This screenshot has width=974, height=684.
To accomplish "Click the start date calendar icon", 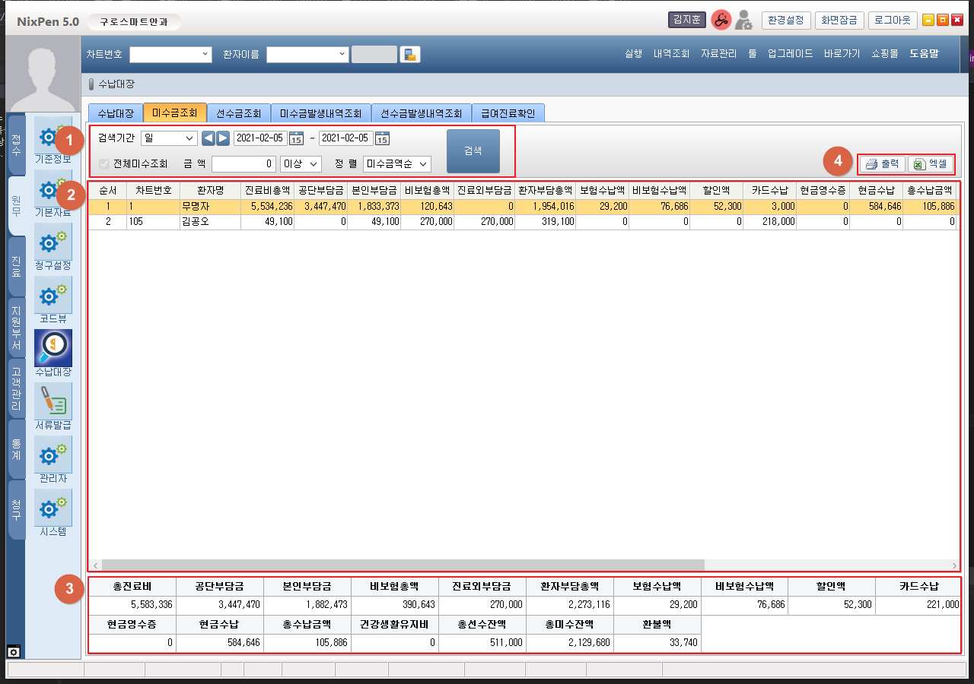I will tap(297, 138).
